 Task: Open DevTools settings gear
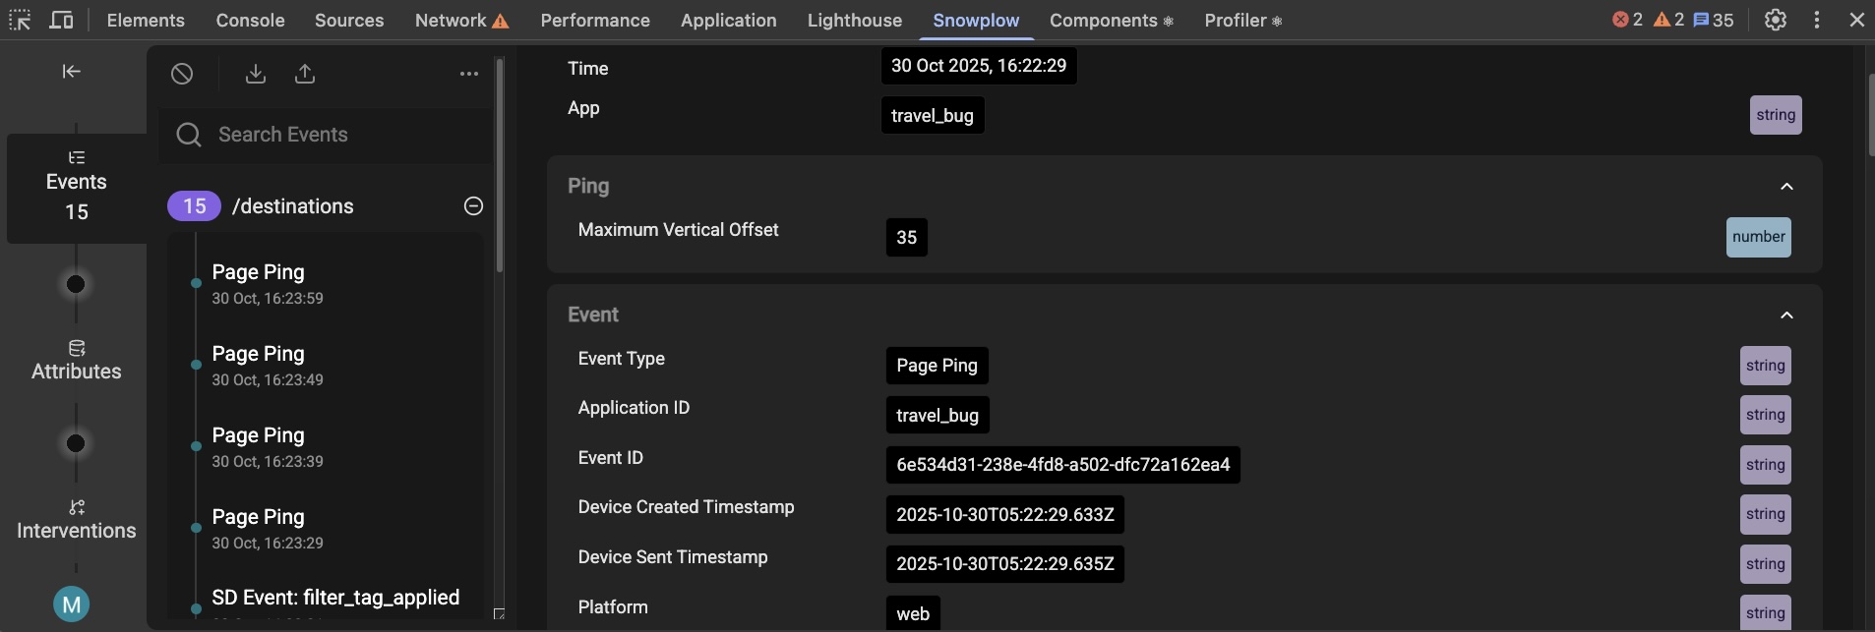click(x=1775, y=20)
